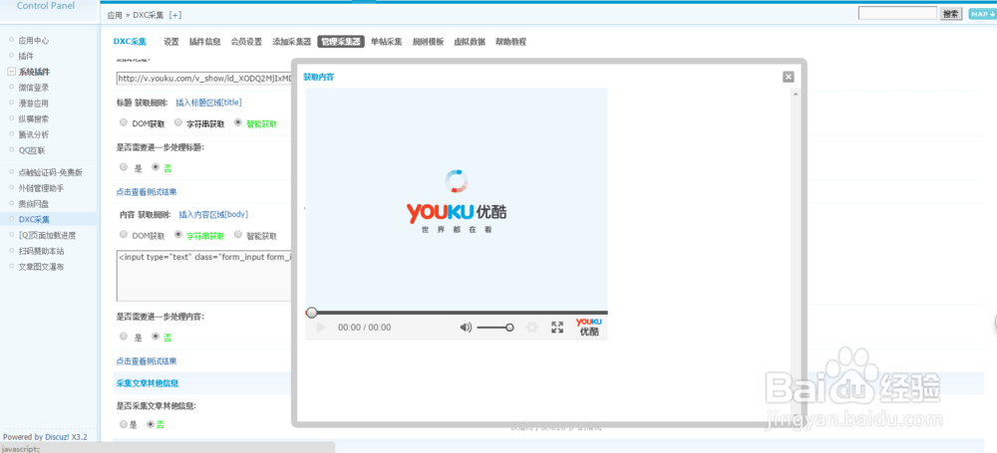Click 点击查看测试结果 under content section
Image resolution: width=997 pixels, height=453 pixels.
(x=147, y=360)
